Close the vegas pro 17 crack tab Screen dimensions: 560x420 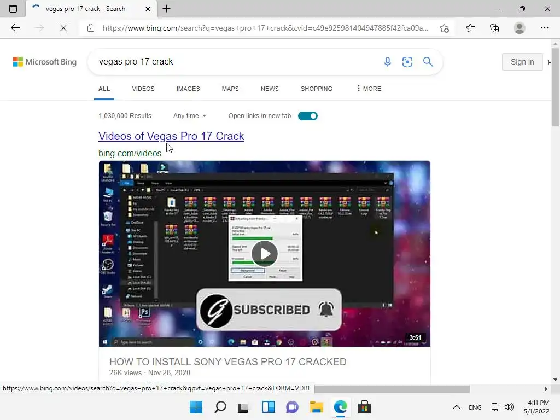[148, 9]
